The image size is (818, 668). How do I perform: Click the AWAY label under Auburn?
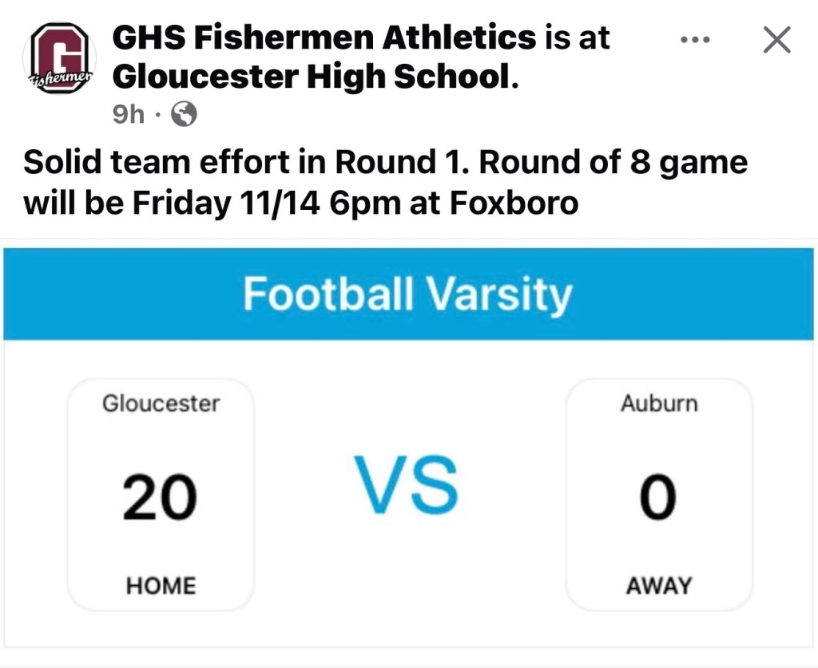click(659, 586)
